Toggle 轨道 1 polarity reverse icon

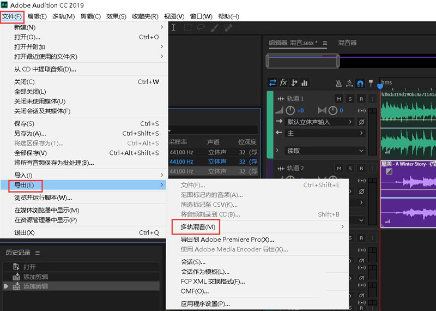pos(361,122)
